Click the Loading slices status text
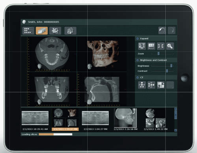The width and height of the screenshot is (197, 153). (30, 134)
